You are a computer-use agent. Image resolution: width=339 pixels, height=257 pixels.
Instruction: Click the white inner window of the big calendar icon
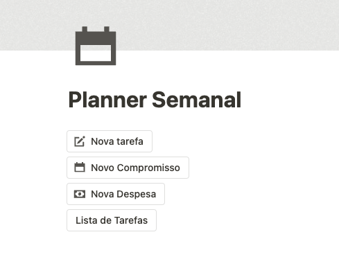click(x=96, y=53)
